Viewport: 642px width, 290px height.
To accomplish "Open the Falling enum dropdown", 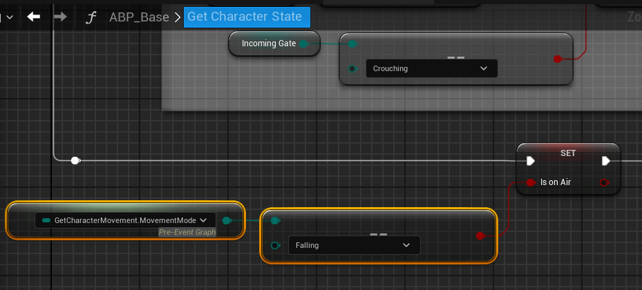I will [x=354, y=245].
